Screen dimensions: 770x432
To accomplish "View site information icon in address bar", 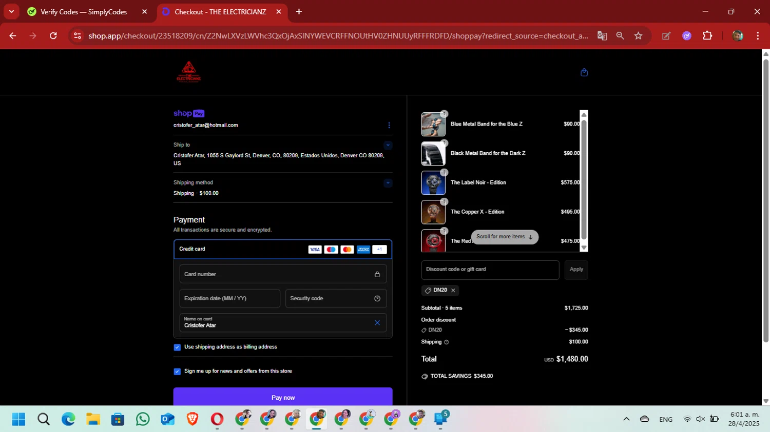I will 78,36.
